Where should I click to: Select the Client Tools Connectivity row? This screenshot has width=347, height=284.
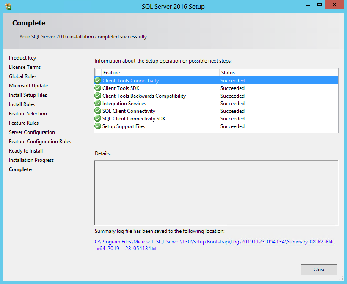[216, 80]
